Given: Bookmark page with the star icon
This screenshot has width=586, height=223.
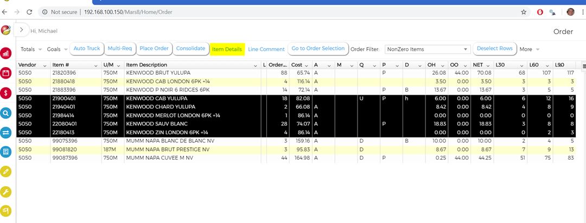Looking at the screenshot, I should coord(524,12).
